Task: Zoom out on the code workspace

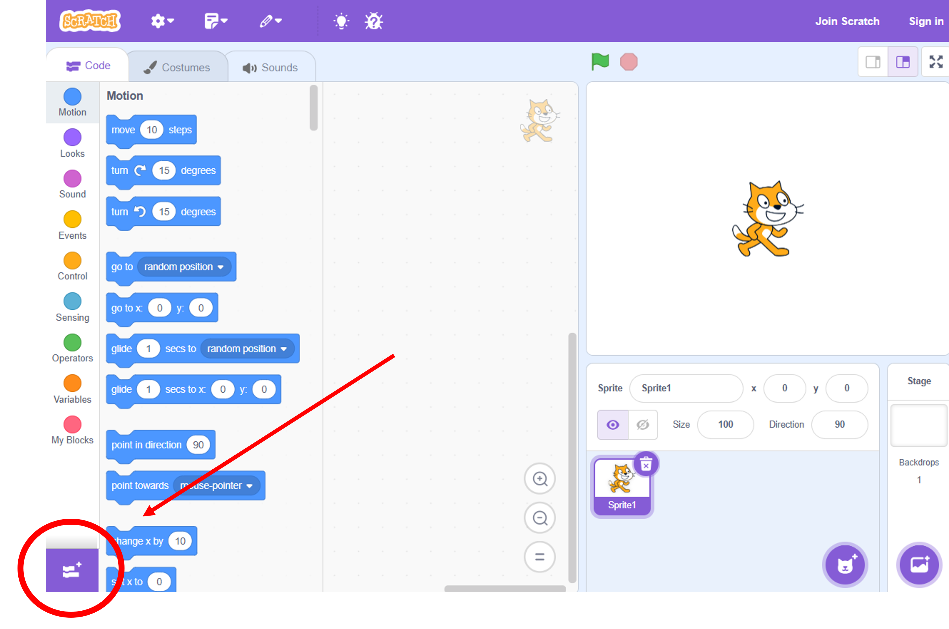Action: click(540, 518)
